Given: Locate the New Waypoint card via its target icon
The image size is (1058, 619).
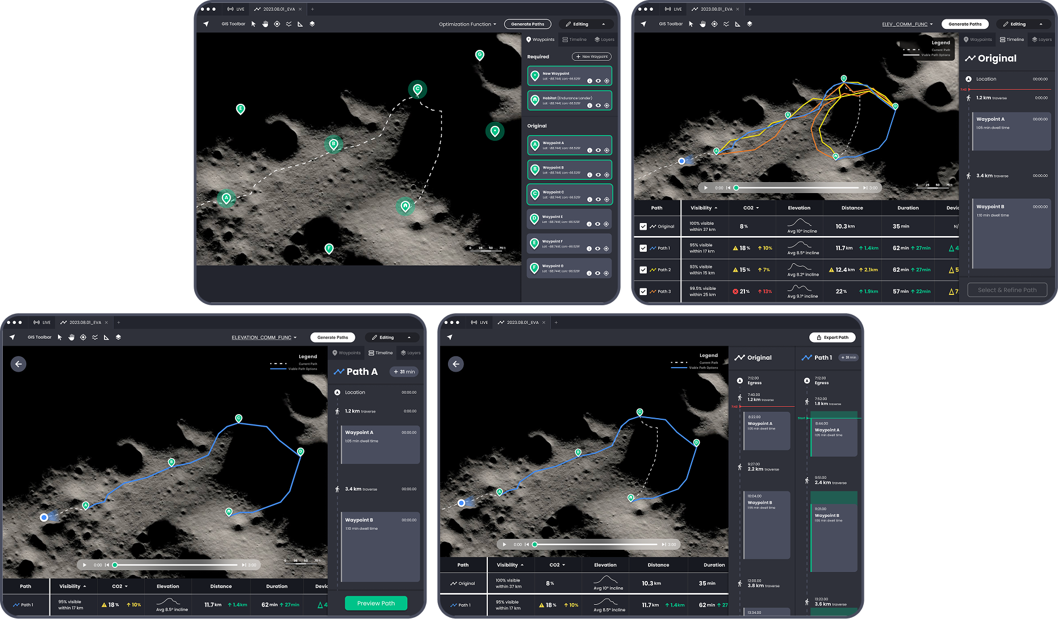Looking at the screenshot, I should tap(607, 81).
